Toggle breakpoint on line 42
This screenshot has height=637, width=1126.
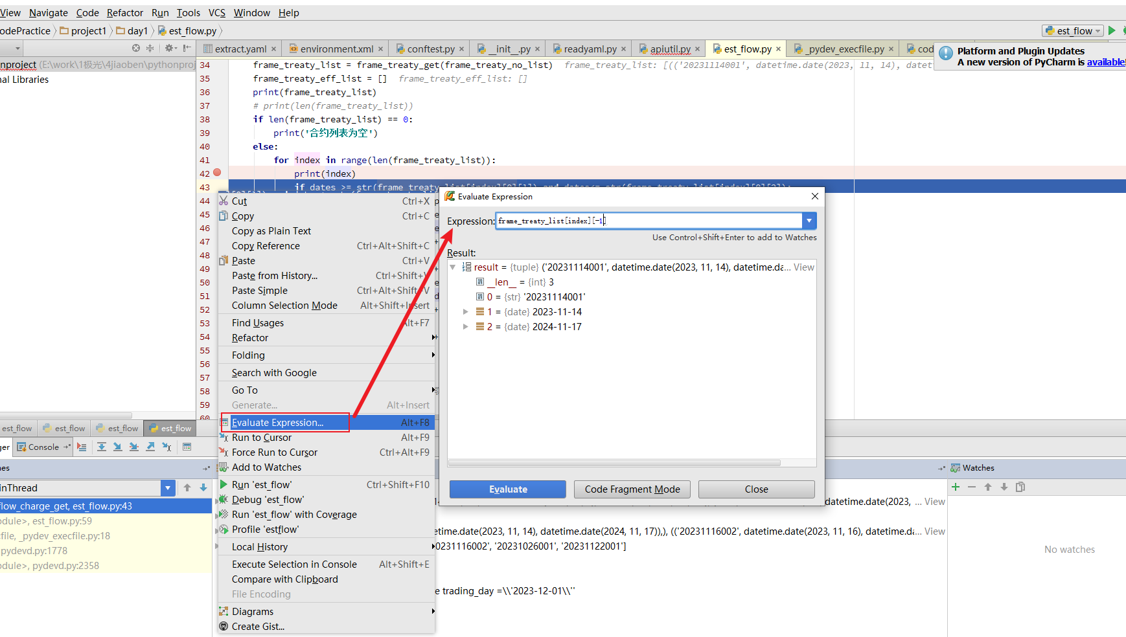[217, 172]
